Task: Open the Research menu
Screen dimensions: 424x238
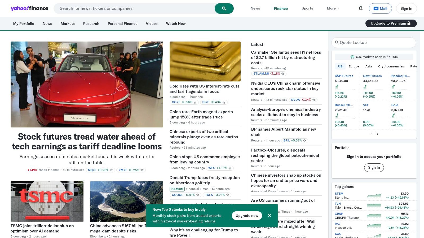Action: tap(91, 24)
